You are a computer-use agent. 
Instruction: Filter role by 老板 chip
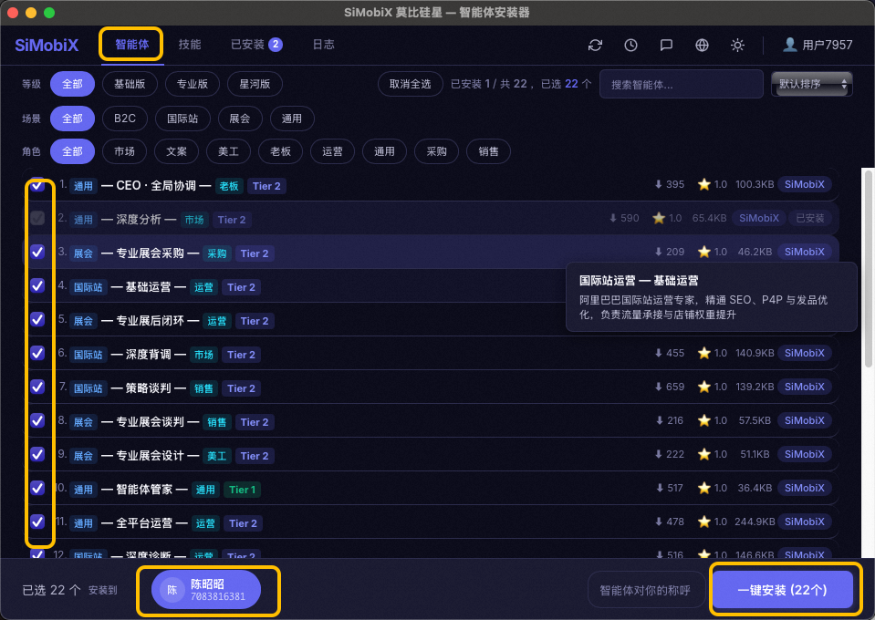(x=280, y=151)
